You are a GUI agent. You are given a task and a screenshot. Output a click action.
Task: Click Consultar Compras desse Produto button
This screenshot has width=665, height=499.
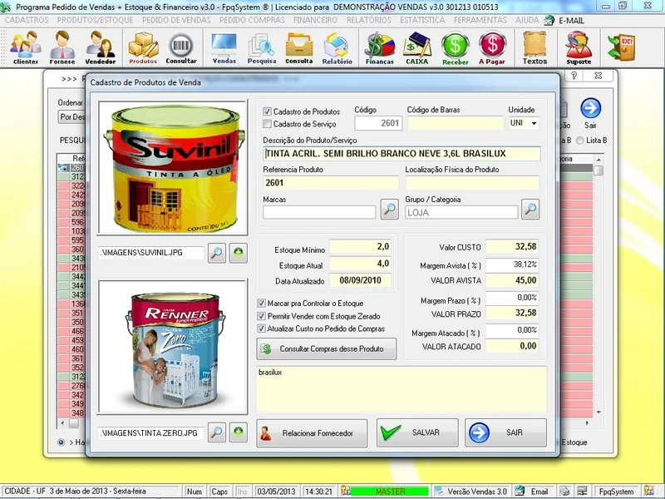326,348
